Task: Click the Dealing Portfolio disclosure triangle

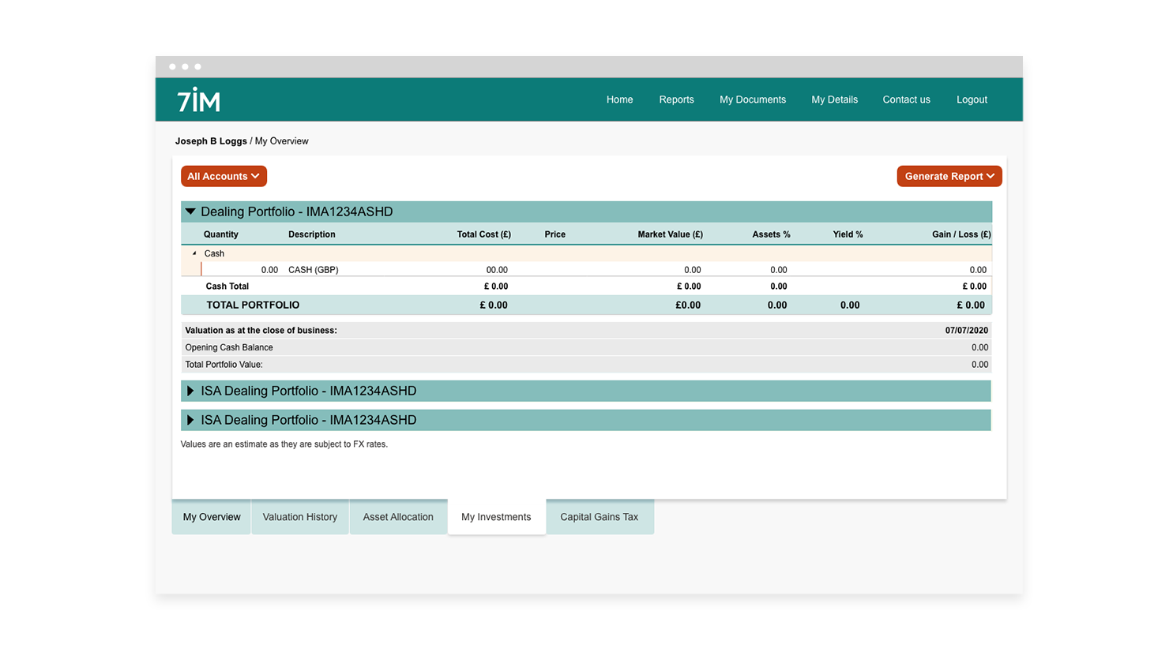Action: (x=190, y=211)
